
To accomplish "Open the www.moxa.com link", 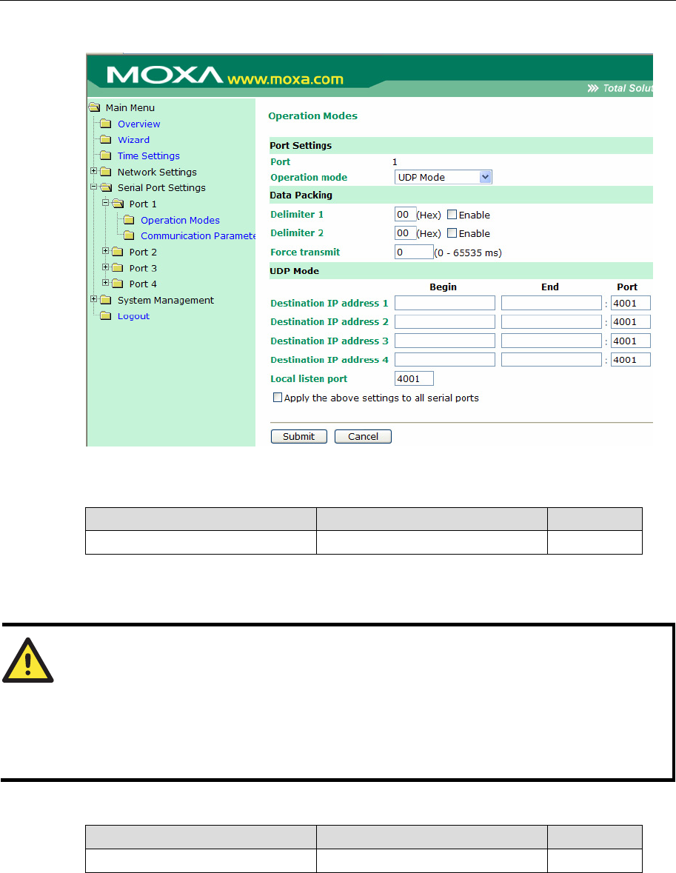I will coord(286,79).
